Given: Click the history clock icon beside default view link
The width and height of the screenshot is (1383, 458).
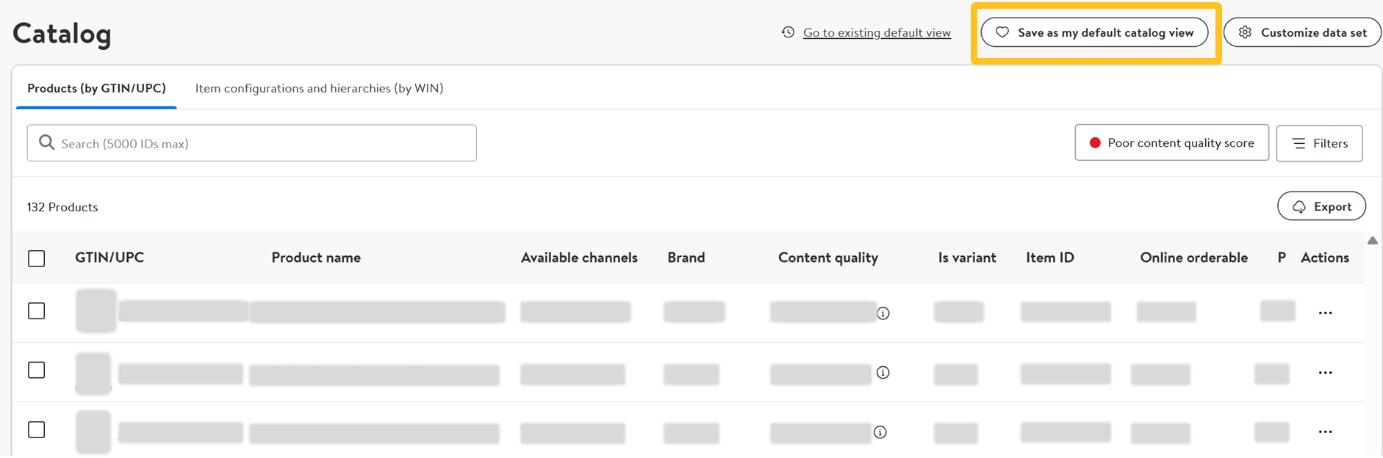Looking at the screenshot, I should 788,32.
